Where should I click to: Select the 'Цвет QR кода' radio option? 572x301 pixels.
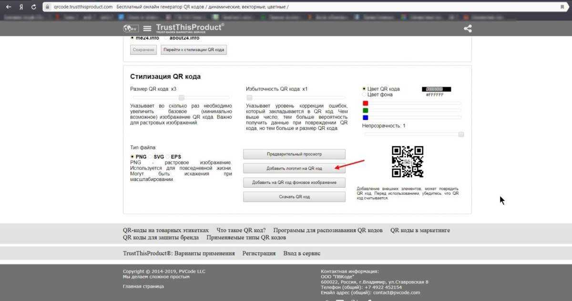tap(364, 89)
